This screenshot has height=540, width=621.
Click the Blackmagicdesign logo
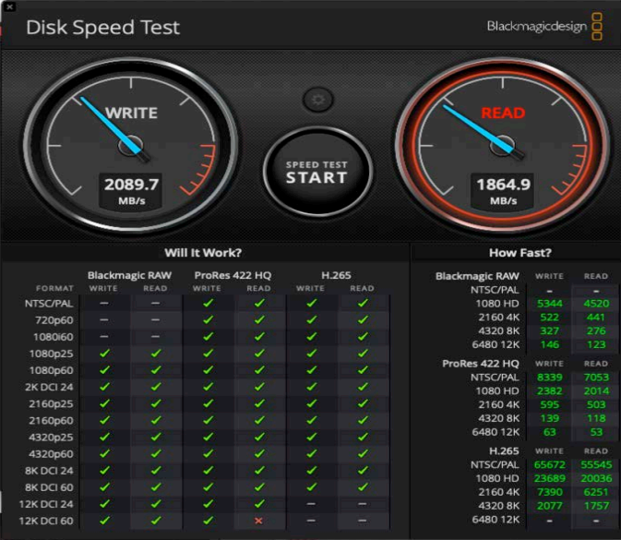(544, 27)
